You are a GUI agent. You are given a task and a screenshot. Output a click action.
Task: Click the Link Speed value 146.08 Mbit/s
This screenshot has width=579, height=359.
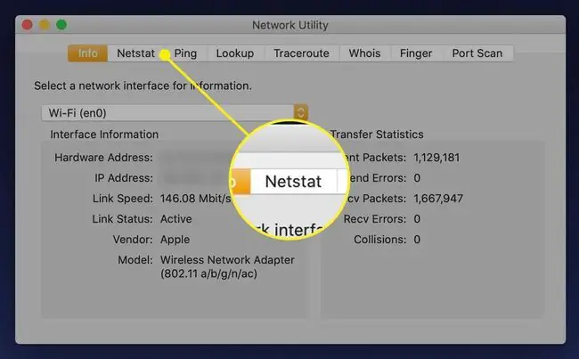[196, 199]
